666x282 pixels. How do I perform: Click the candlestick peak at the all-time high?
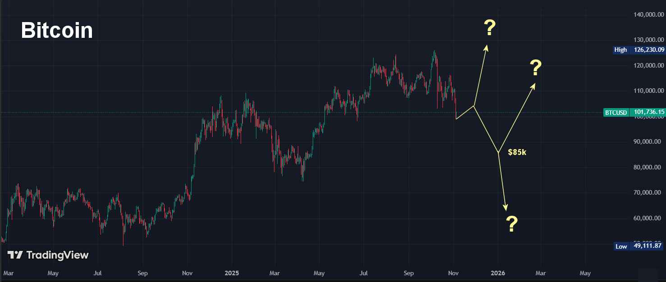pos(434,51)
